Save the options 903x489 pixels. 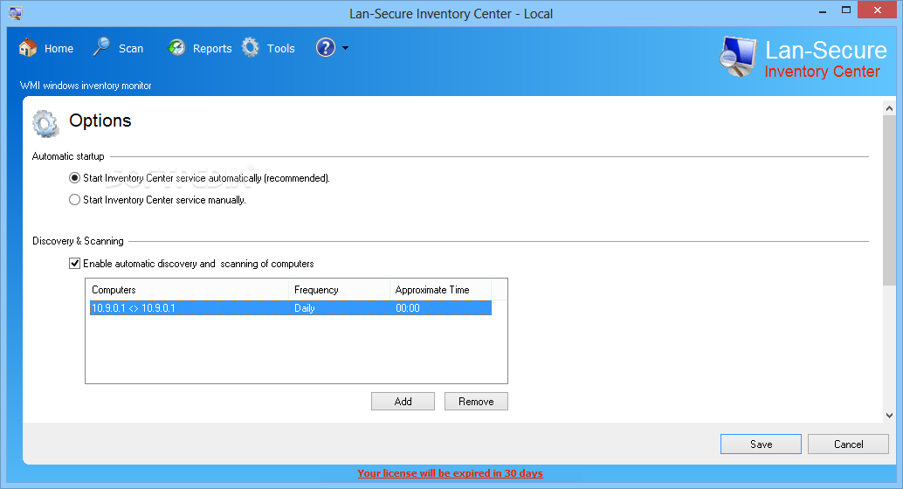pos(761,444)
